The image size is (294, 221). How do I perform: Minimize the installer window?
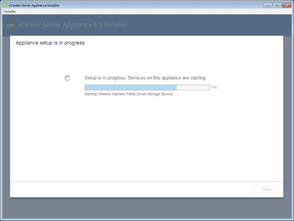(x=268, y=6)
